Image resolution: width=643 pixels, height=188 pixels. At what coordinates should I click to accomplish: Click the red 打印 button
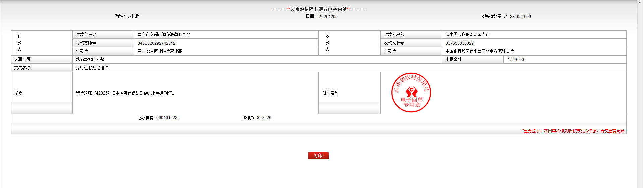coord(318,156)
